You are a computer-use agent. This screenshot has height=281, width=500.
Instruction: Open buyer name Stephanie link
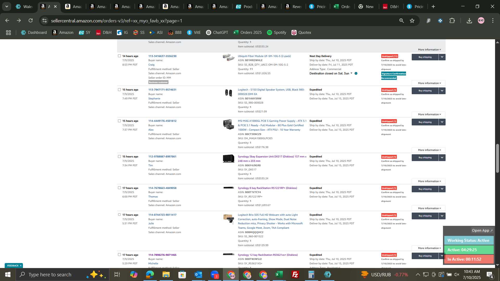[154, 98]
